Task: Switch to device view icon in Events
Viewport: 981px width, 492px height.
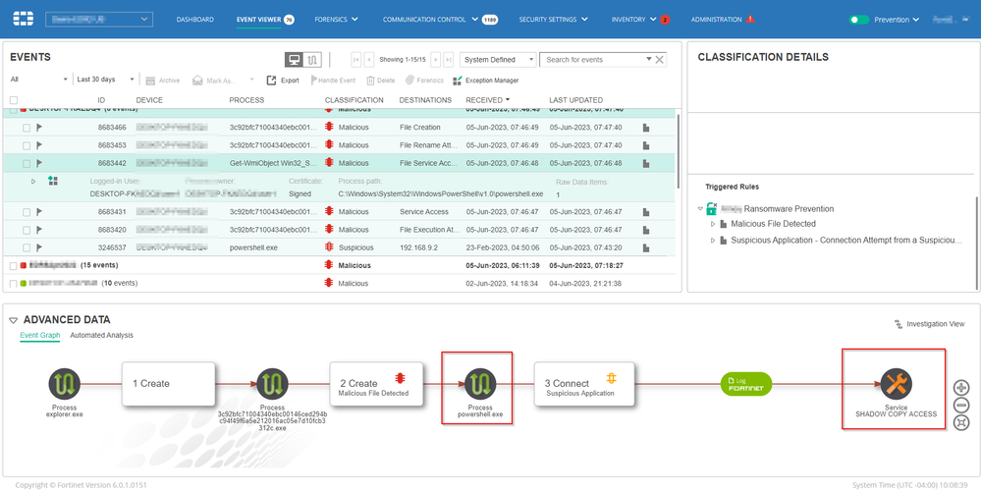Action: click(x=294, y=60)
